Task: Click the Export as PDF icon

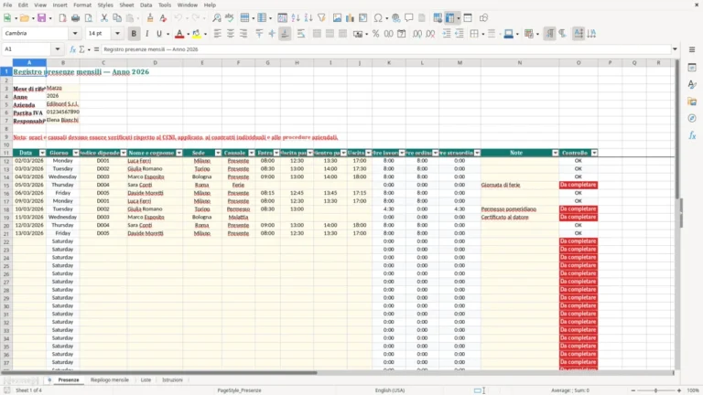Action: pyautogui.click(x=62, y=18)
